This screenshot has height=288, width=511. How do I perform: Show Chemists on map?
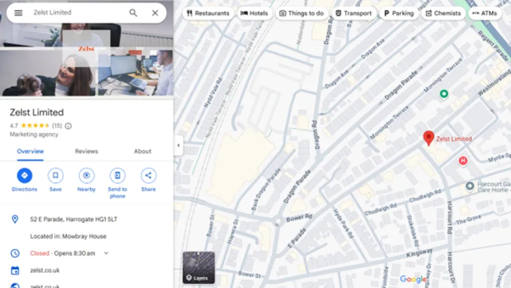click(443, 13)
